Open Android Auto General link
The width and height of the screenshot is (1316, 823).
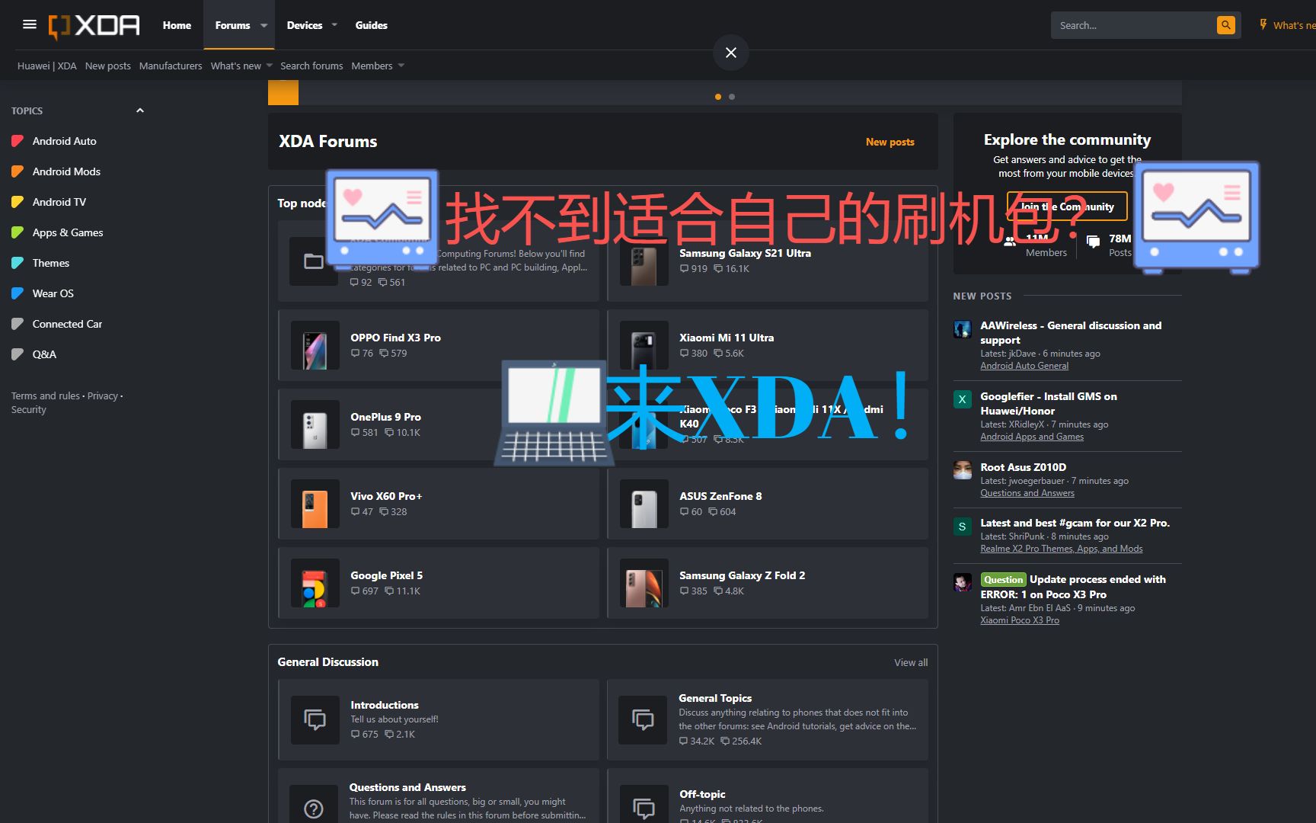[x=1024, y=366]
